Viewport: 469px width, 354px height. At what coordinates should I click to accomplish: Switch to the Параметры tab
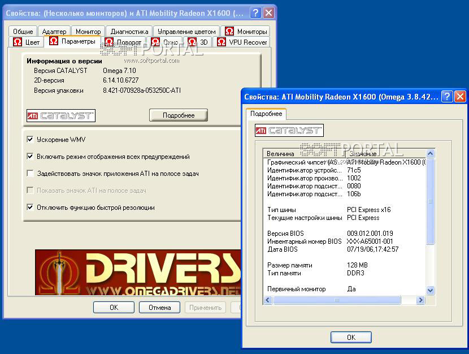pyautogui.click(x=73, y=41)
